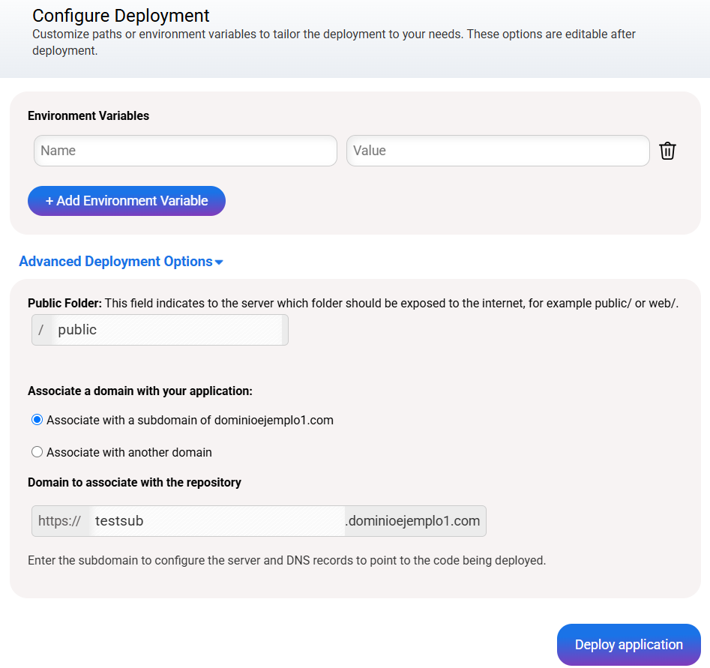This screenshot has width=710, height=668.
Task: Focus the environment variable Value field
Action: click(497, 151)
